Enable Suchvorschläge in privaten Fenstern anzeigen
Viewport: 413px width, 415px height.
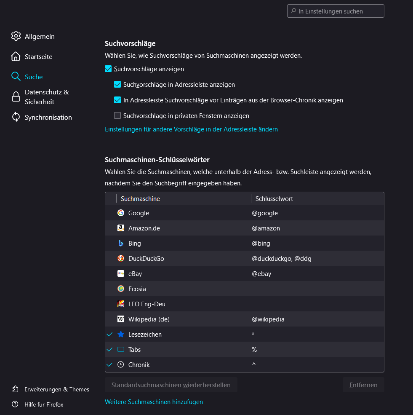point(117,116)
